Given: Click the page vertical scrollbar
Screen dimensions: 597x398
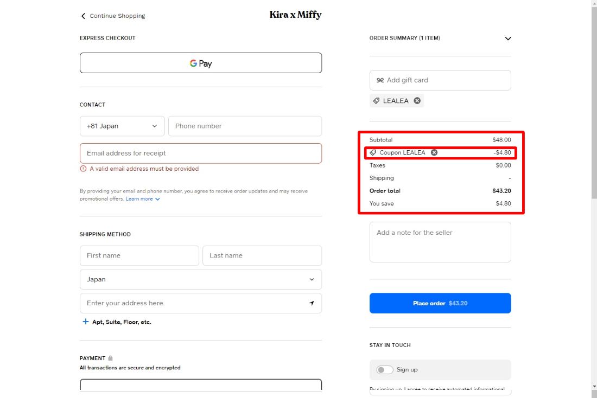Looking at the screenshot, I should click(594, 102).
